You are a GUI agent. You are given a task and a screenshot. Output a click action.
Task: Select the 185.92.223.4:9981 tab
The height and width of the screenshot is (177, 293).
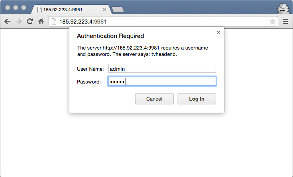(x=72, y=10)
